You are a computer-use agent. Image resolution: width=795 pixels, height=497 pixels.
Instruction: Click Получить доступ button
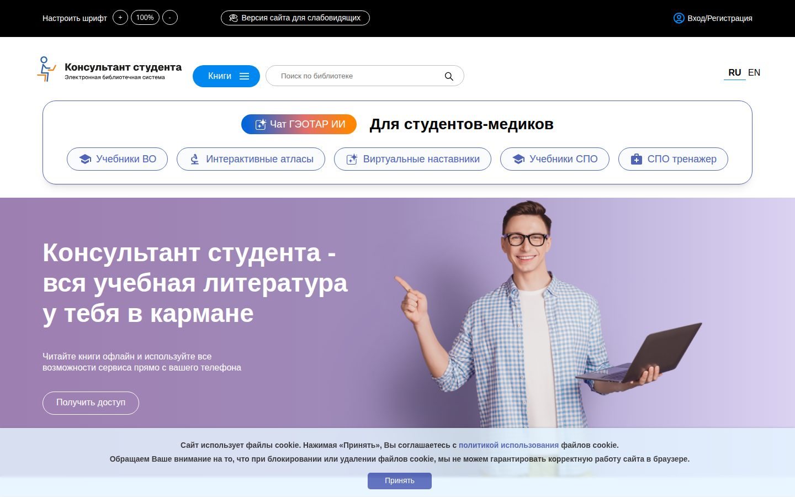click(x=91, y=403)
